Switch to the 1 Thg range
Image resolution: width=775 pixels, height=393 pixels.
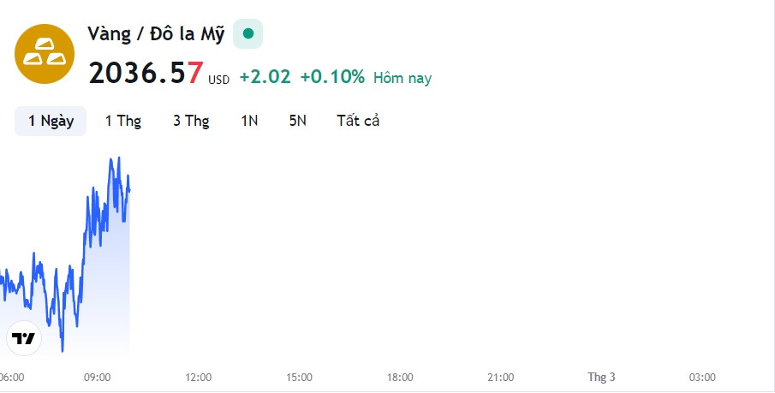tap(123, 121)
